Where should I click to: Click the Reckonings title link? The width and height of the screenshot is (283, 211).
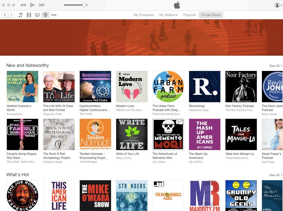(x=197, y=106)
